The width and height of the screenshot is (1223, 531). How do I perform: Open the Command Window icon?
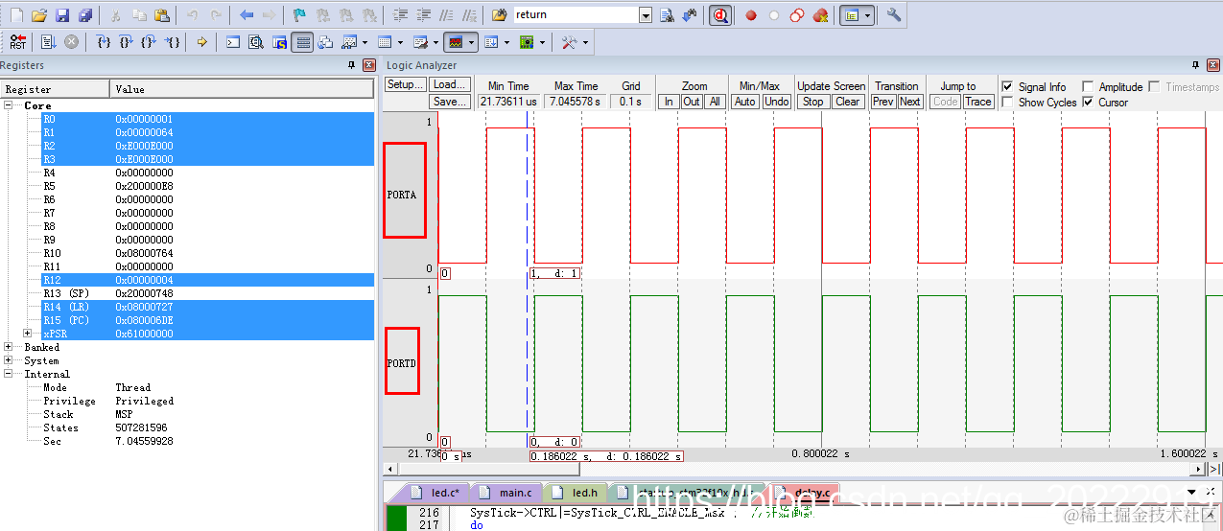click(x=233, y=42)
